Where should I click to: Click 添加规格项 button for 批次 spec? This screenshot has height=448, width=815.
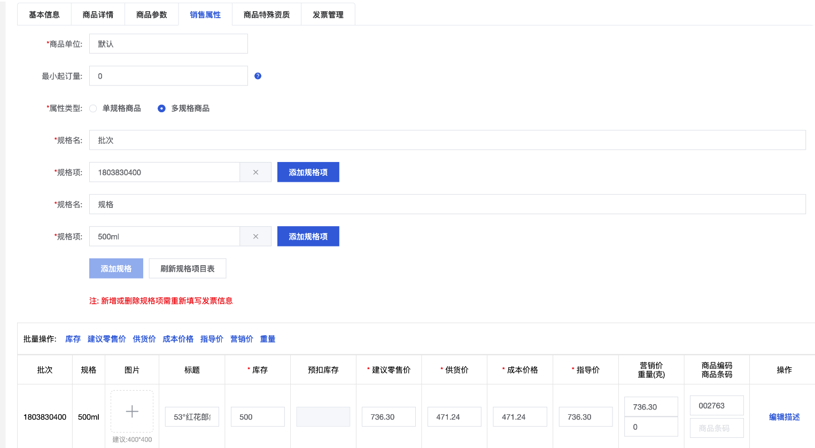point(308,172)
